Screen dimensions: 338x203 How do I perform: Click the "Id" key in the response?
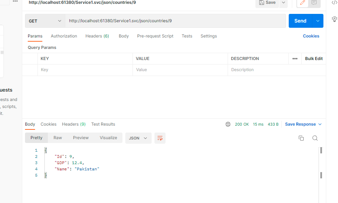click(59, 157)
